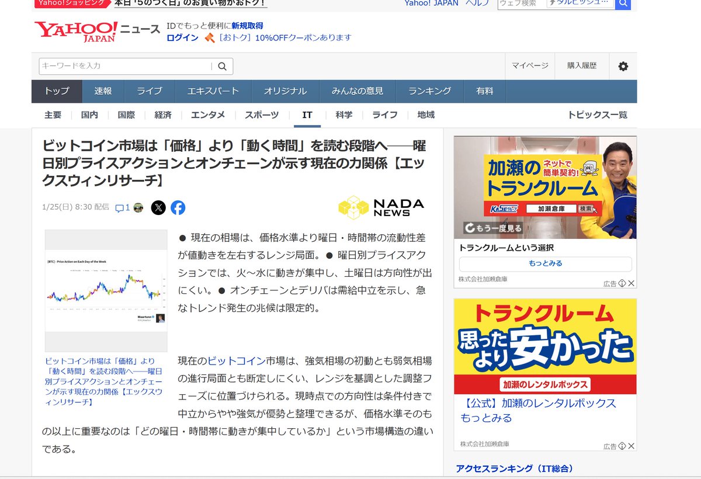The width and height of the screenshot is (701, 479).
Task: Open the オリジナル tab
Action: (x=285, y=91)
